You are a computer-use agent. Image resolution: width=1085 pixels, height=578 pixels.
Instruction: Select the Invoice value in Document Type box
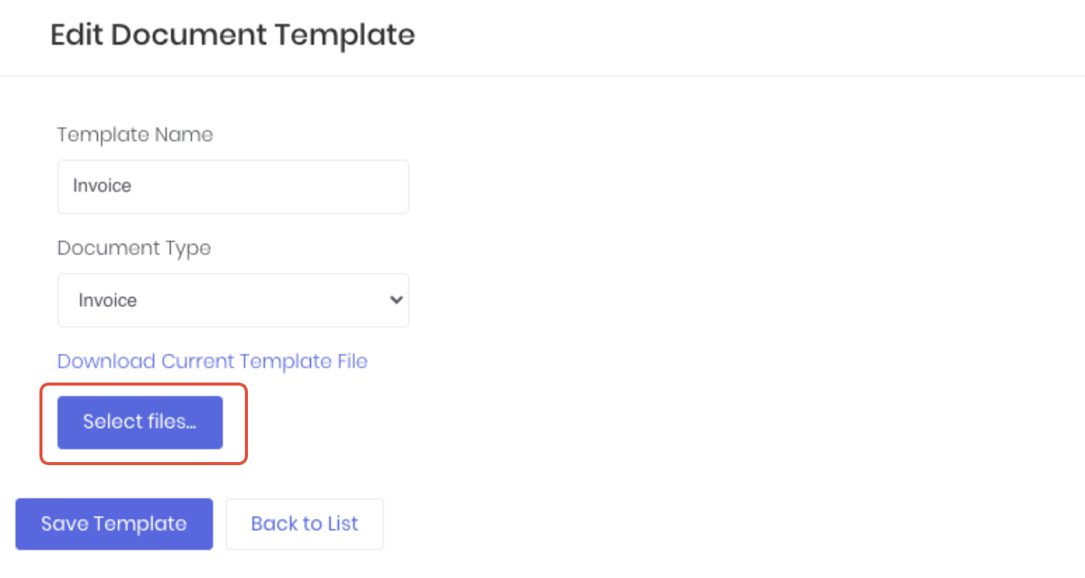108,301
